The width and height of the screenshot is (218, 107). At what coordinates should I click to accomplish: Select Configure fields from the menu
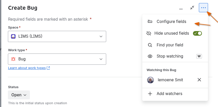click(x=171, y=22)
